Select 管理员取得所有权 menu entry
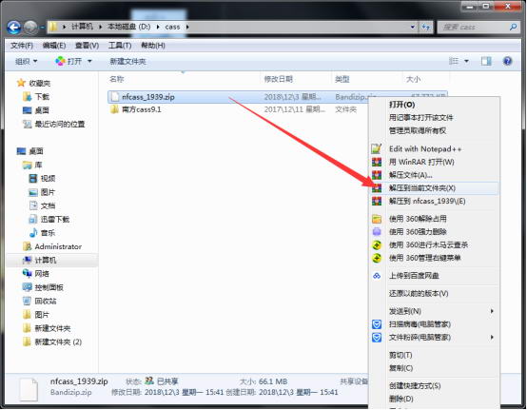 [418, 130]
